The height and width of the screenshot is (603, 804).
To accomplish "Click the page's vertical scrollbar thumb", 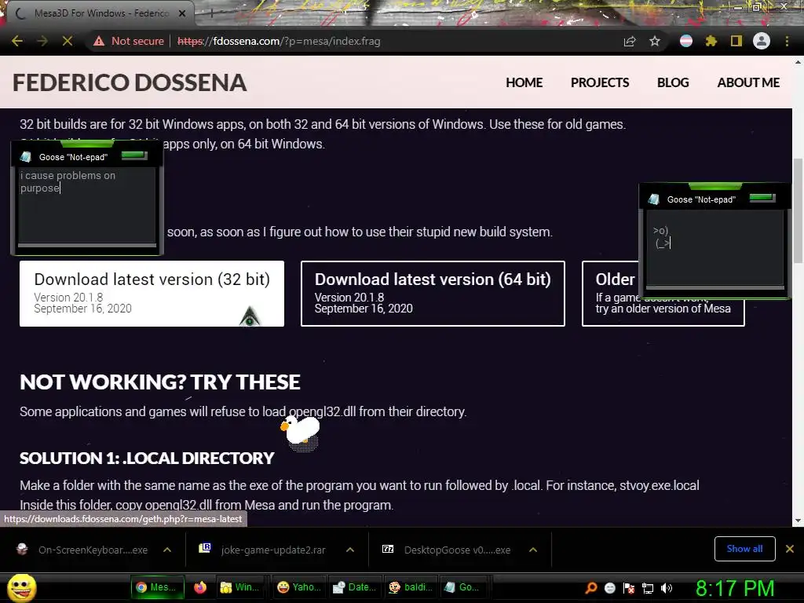I will coord(798,210).
